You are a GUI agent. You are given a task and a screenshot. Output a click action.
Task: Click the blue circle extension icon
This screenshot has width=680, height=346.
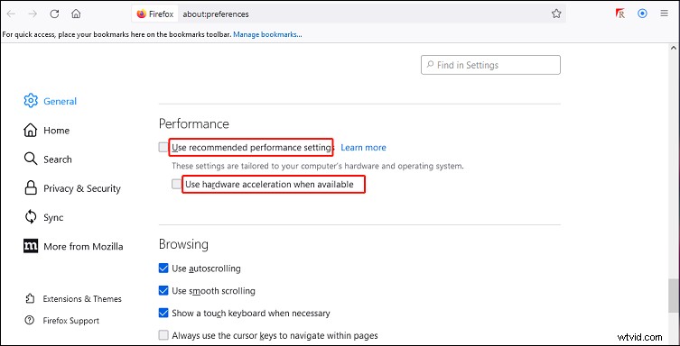tap(642, 14)
